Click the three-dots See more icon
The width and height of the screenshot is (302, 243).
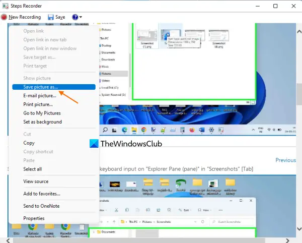pos(221,210)
